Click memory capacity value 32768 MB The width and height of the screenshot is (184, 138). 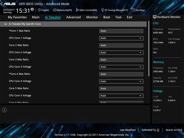click(x=158, y=81)
